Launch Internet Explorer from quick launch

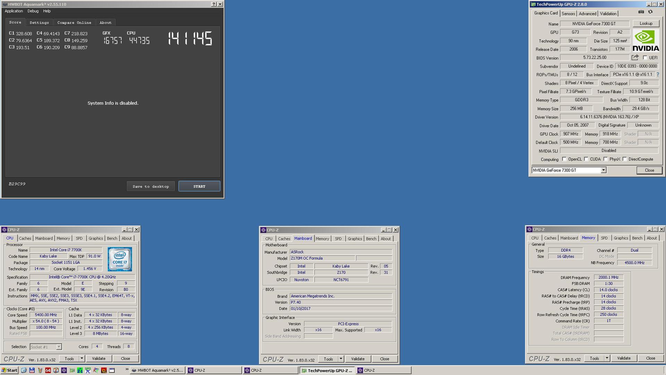24,370
